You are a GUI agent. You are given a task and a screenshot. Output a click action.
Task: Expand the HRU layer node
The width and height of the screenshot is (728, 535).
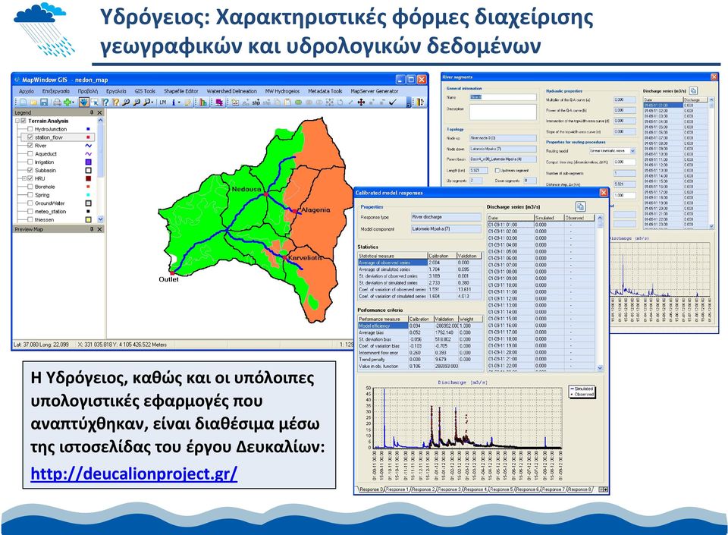click(24, 178)
